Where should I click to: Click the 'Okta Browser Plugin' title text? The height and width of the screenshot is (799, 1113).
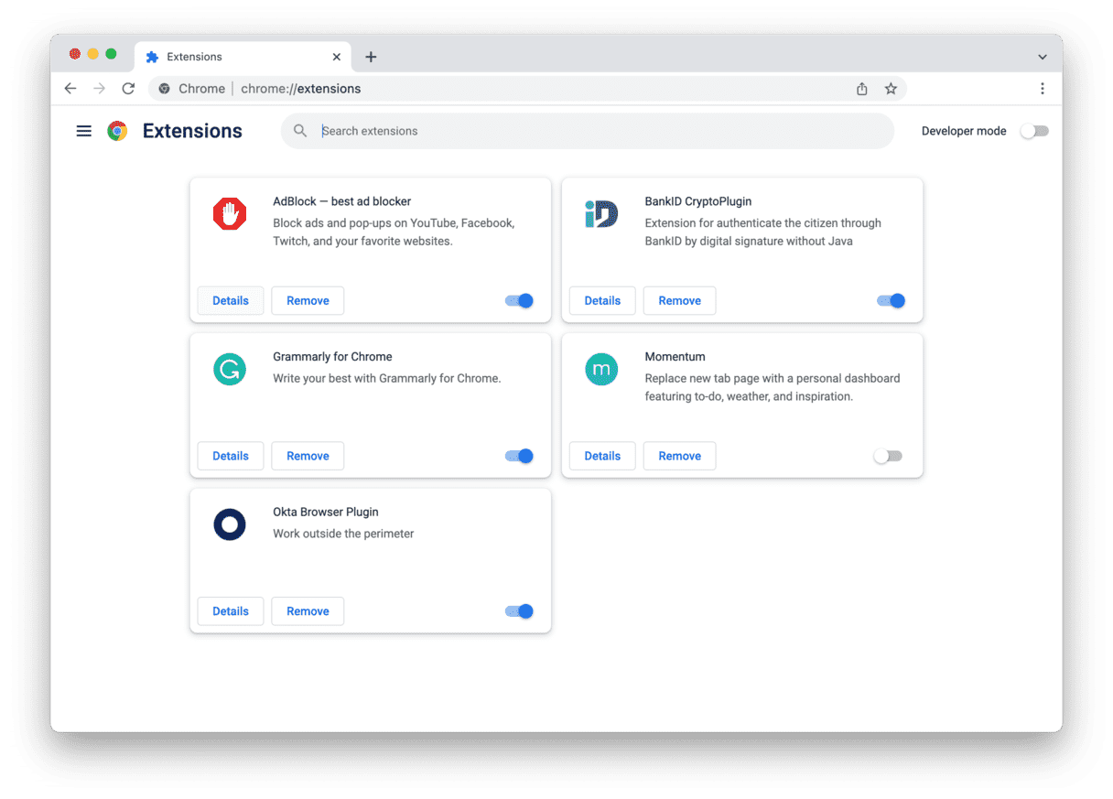(x=326, y=513)
